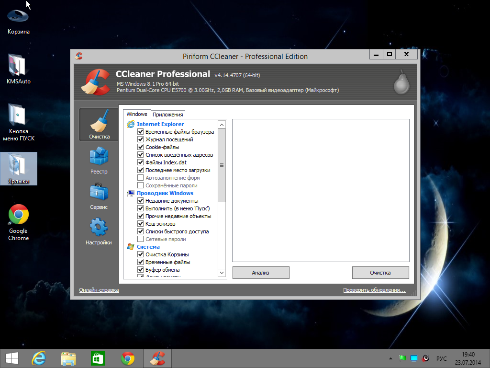Click the Проводник Windows group header
The width and height of the screenshot is (490, 368).
coord(165,193)
